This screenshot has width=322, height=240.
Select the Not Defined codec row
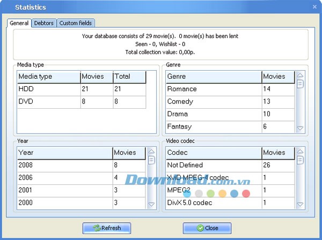(213, 165)
